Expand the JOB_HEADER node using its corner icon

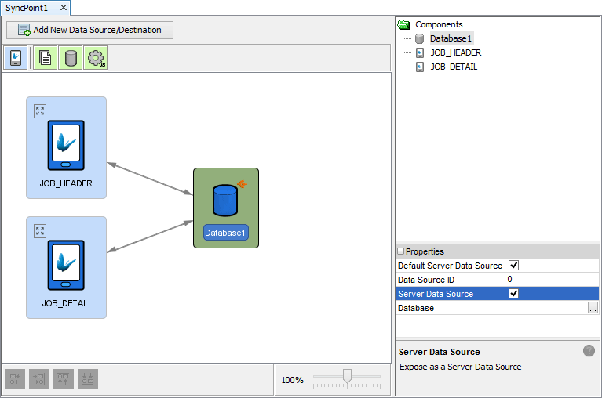(x=40, y=111)
